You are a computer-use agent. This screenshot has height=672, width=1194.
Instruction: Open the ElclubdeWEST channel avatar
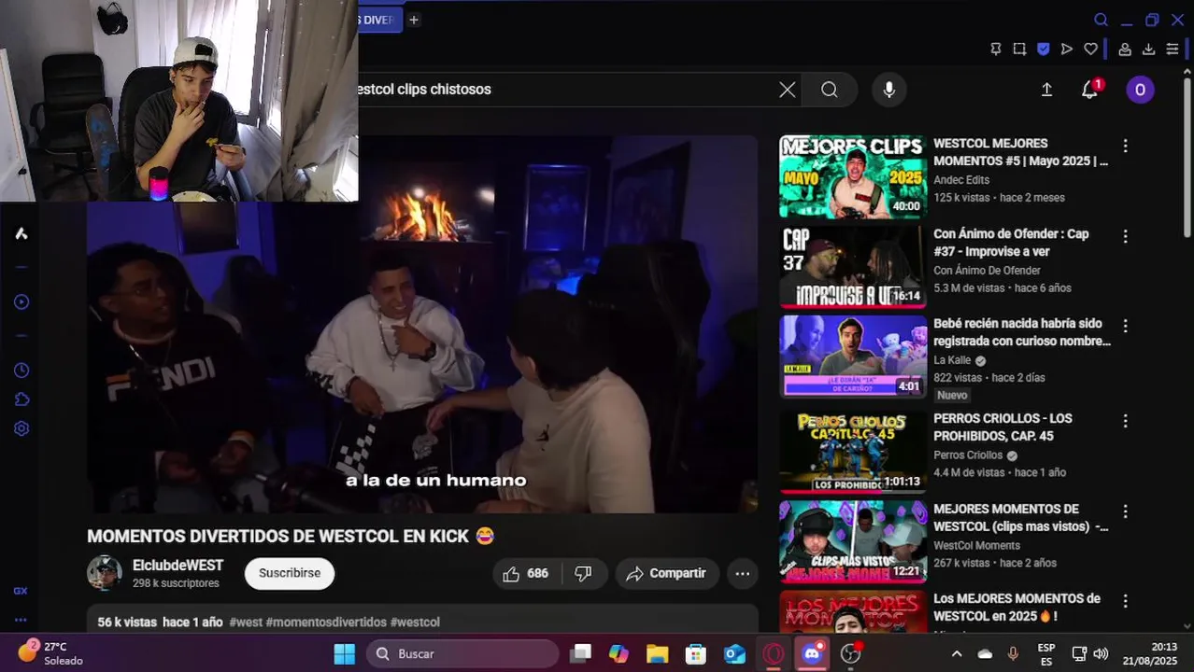pyautogui.click(x=105, y=573)
